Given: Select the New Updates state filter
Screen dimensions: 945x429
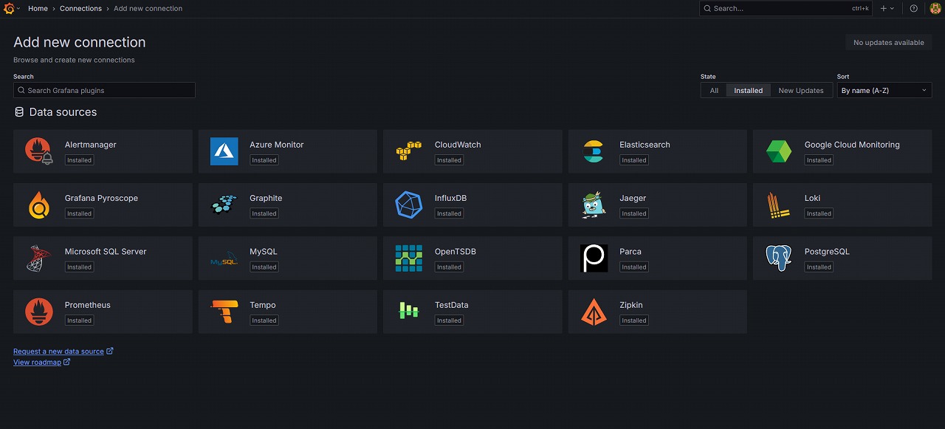Looking at the screenshot, I should click(801, 90).
